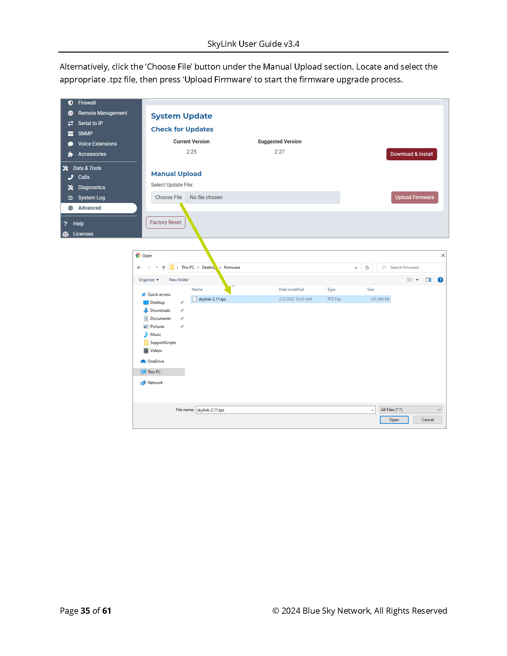Click the Forward arrow in Open dialog
Screen dimensions: 507x656
tap(149, 267)
